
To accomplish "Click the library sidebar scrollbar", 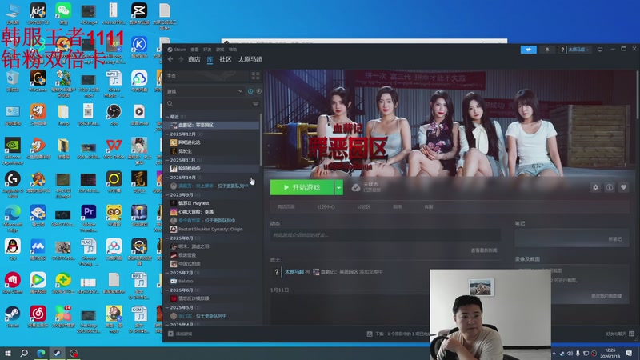I will pos(261,138).
